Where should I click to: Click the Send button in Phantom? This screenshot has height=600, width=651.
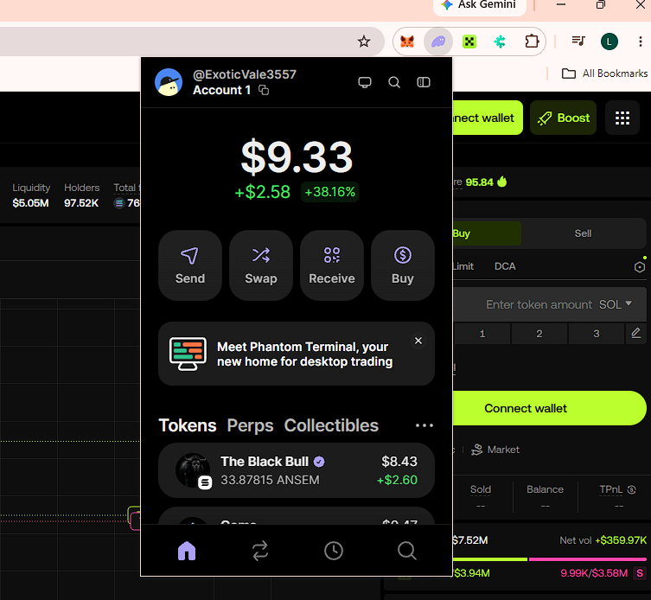[x=189, y=265]
